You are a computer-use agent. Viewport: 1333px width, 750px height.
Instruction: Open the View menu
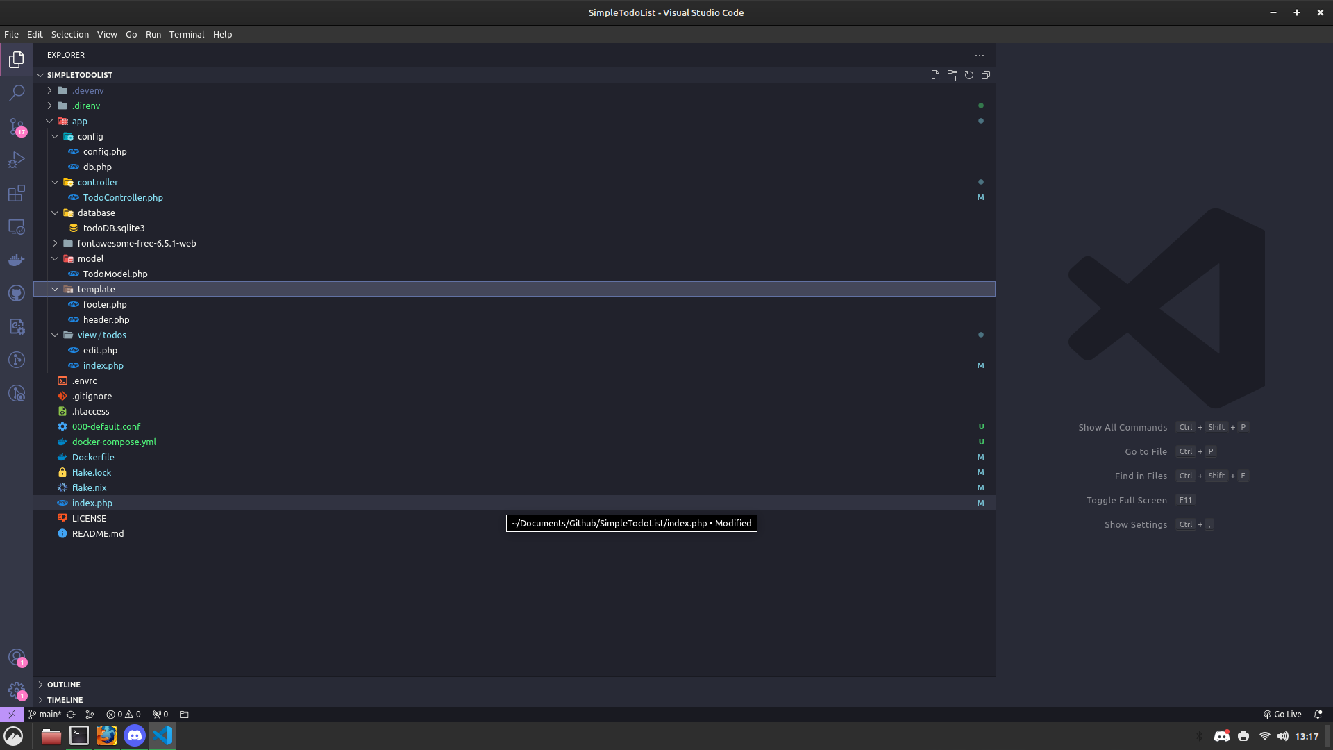click(x=107, y=34)
